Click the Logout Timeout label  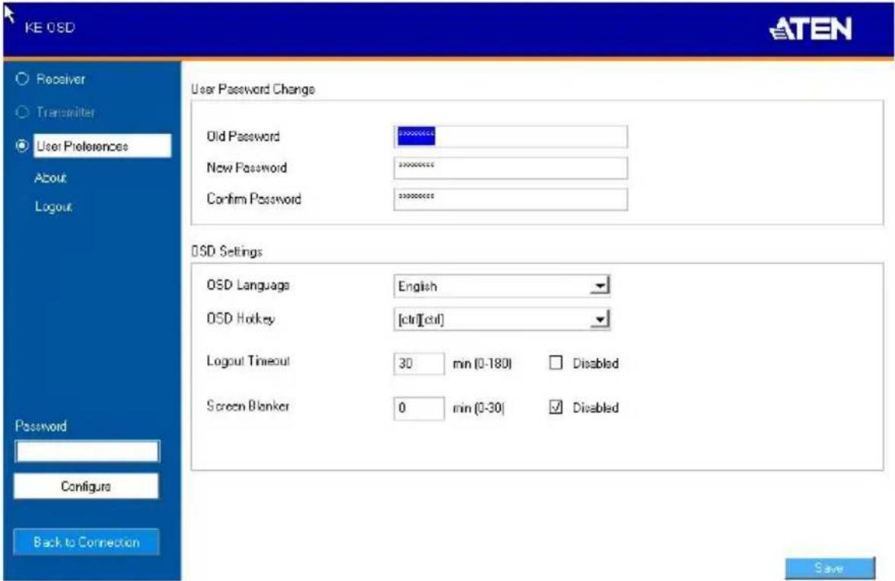pos(248,361)
